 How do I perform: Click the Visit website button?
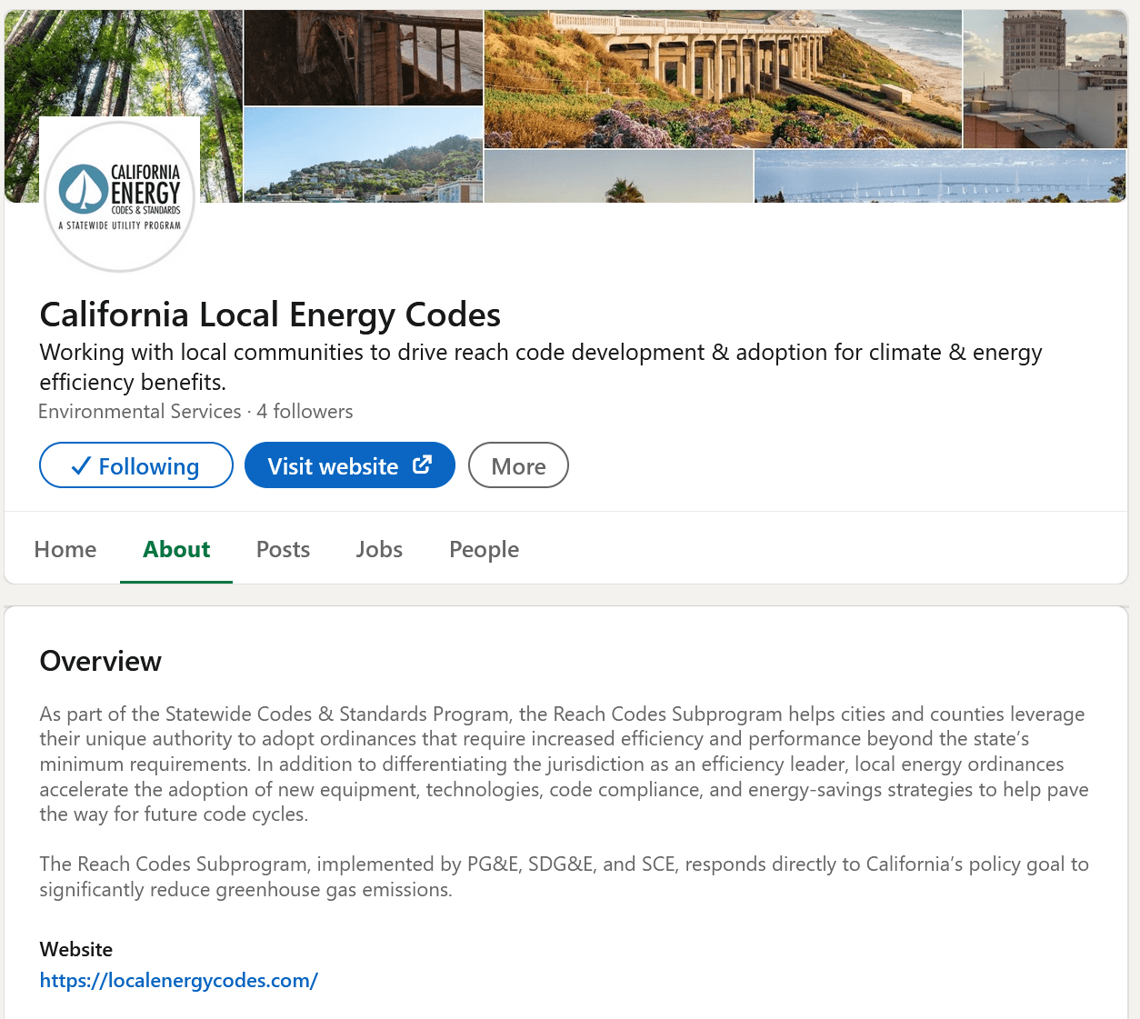click(x=349, y=465)
